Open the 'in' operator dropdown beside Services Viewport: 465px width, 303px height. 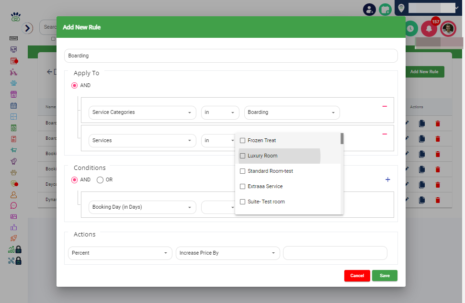tap(218, 141)
